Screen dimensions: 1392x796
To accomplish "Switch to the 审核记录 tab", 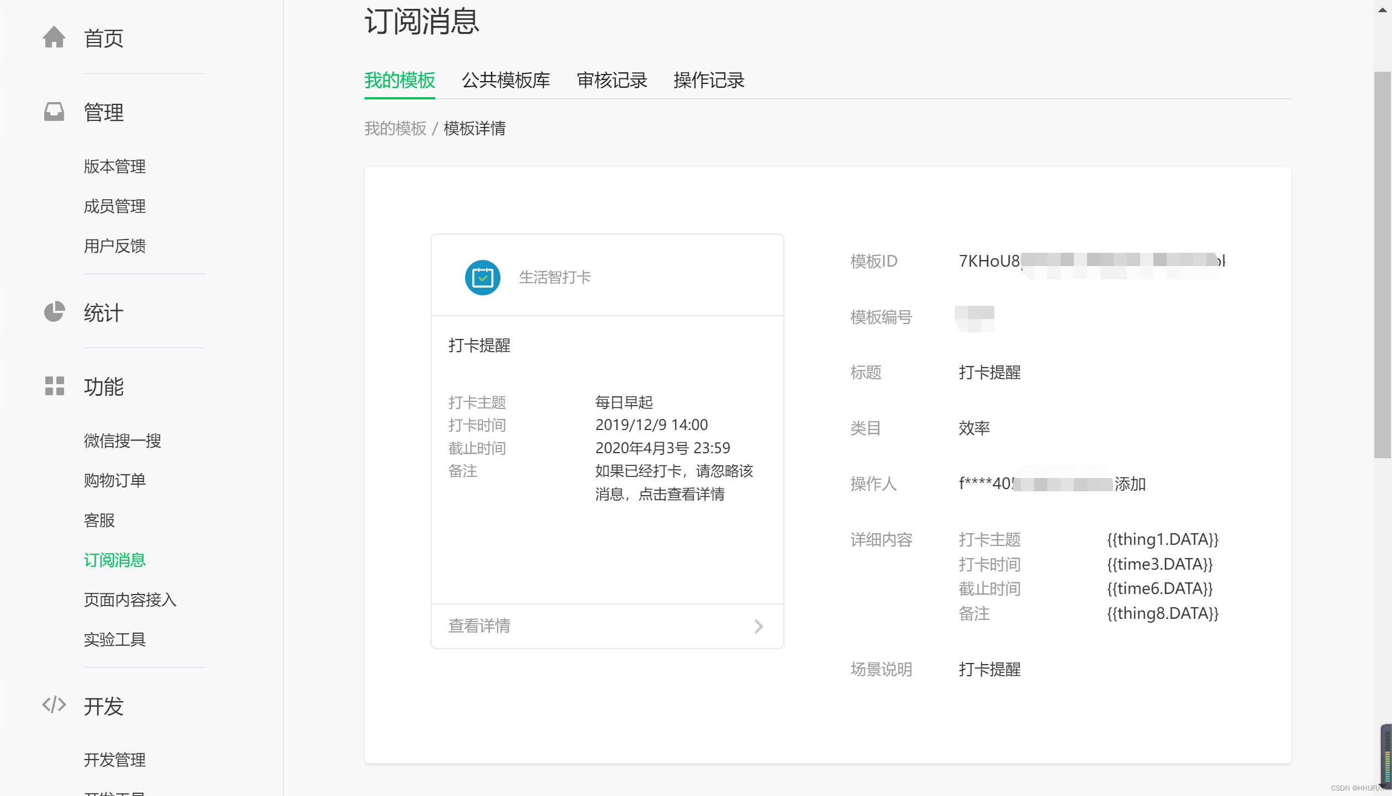I will click(x=612, y=81).
